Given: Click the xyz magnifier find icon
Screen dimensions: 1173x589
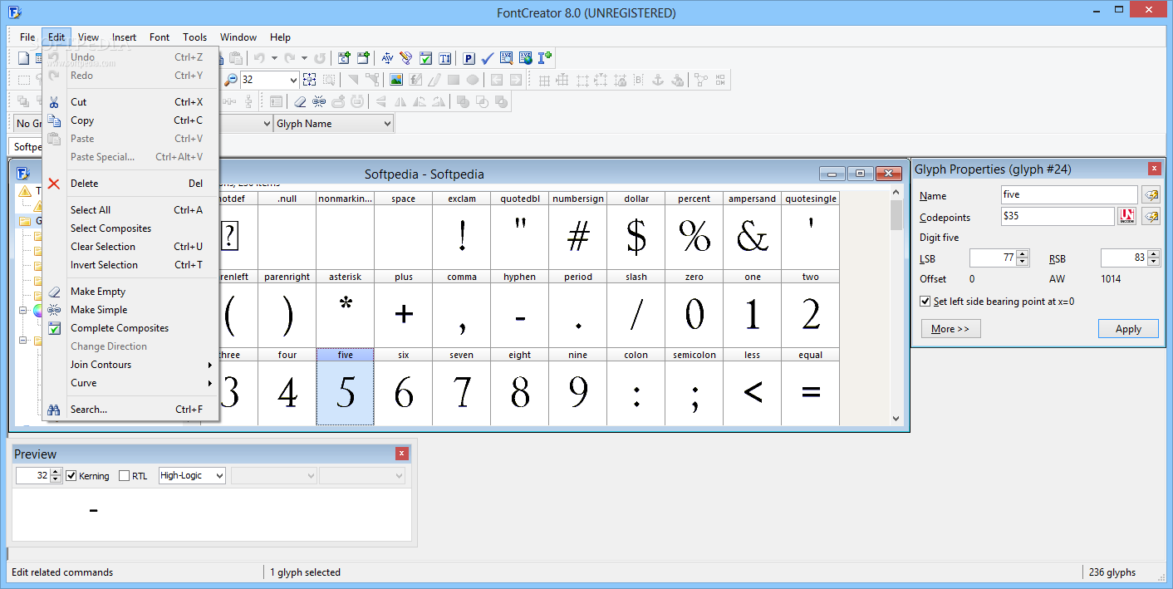Looking at the screenshot, I should [x=506, y=58].
